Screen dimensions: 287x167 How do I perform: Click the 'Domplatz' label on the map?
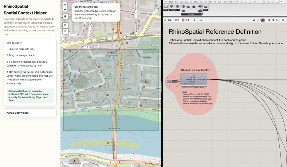(x=84, y=73)
